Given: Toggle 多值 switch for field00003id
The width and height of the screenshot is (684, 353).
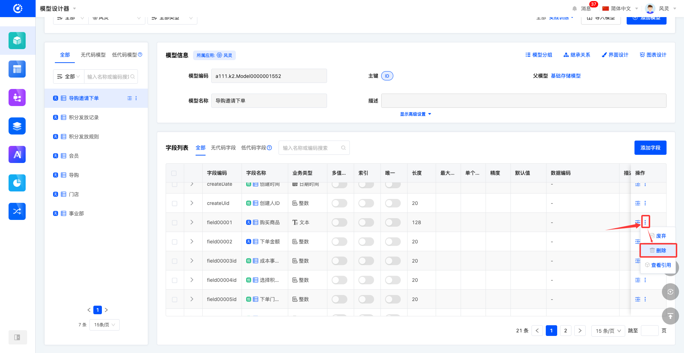Looking at the screenshot, I should click(340, 261).
